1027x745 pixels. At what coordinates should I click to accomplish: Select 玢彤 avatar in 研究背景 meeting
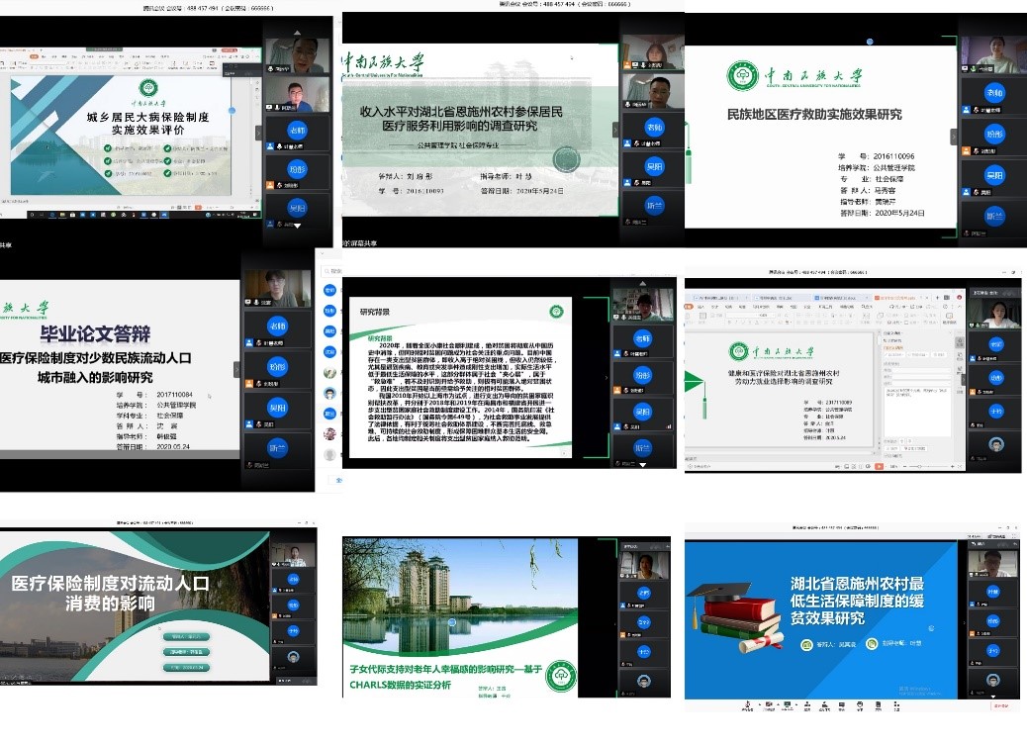(x=642, y=375)
